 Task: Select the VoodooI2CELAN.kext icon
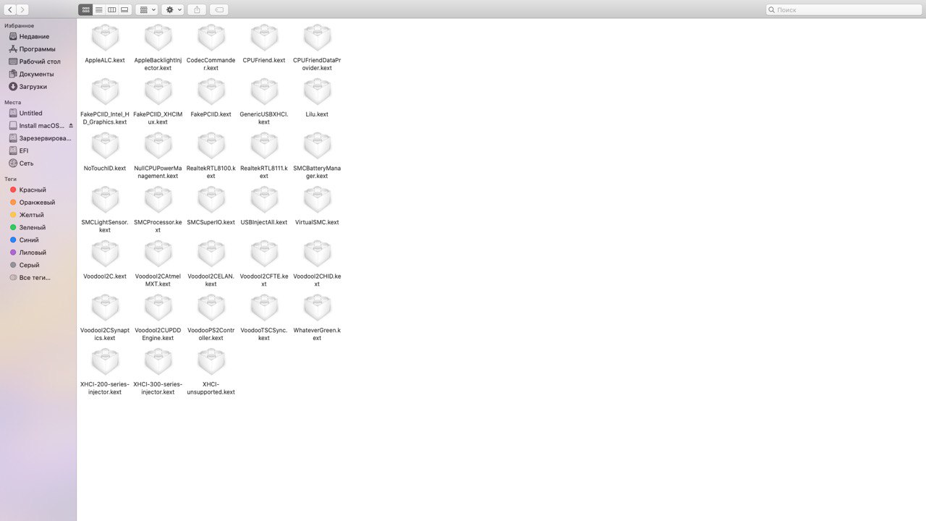tap(211, 254)
